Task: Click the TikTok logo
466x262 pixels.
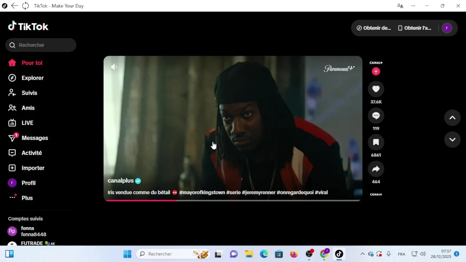Action: tap(28, 27)
